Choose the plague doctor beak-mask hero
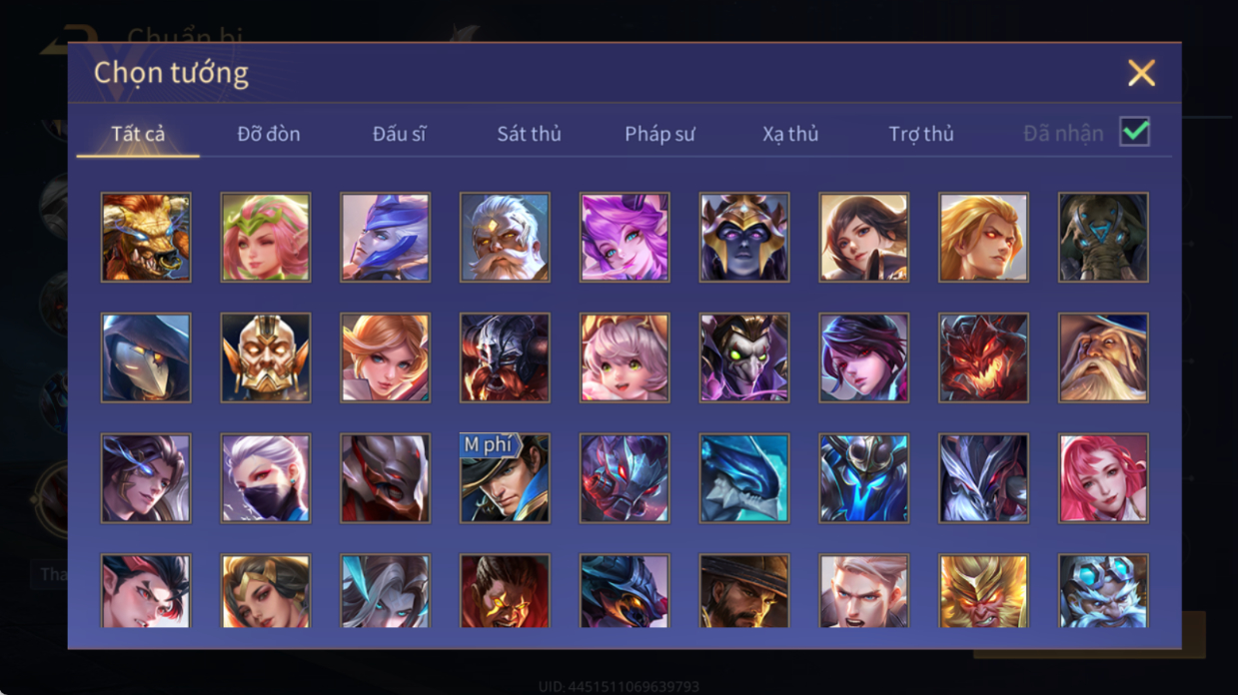 pyautogui.click(x=146, y=357)
